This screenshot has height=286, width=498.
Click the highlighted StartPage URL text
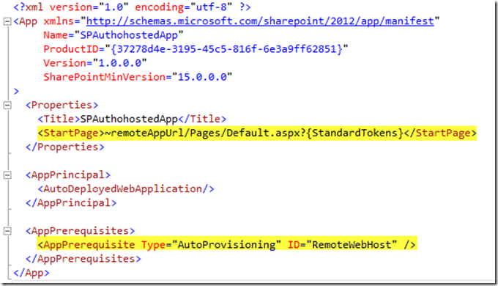pyautogui.click(x=254, y=133)
